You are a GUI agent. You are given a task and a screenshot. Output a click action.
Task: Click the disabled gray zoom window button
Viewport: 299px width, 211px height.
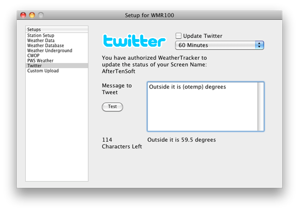41,15
